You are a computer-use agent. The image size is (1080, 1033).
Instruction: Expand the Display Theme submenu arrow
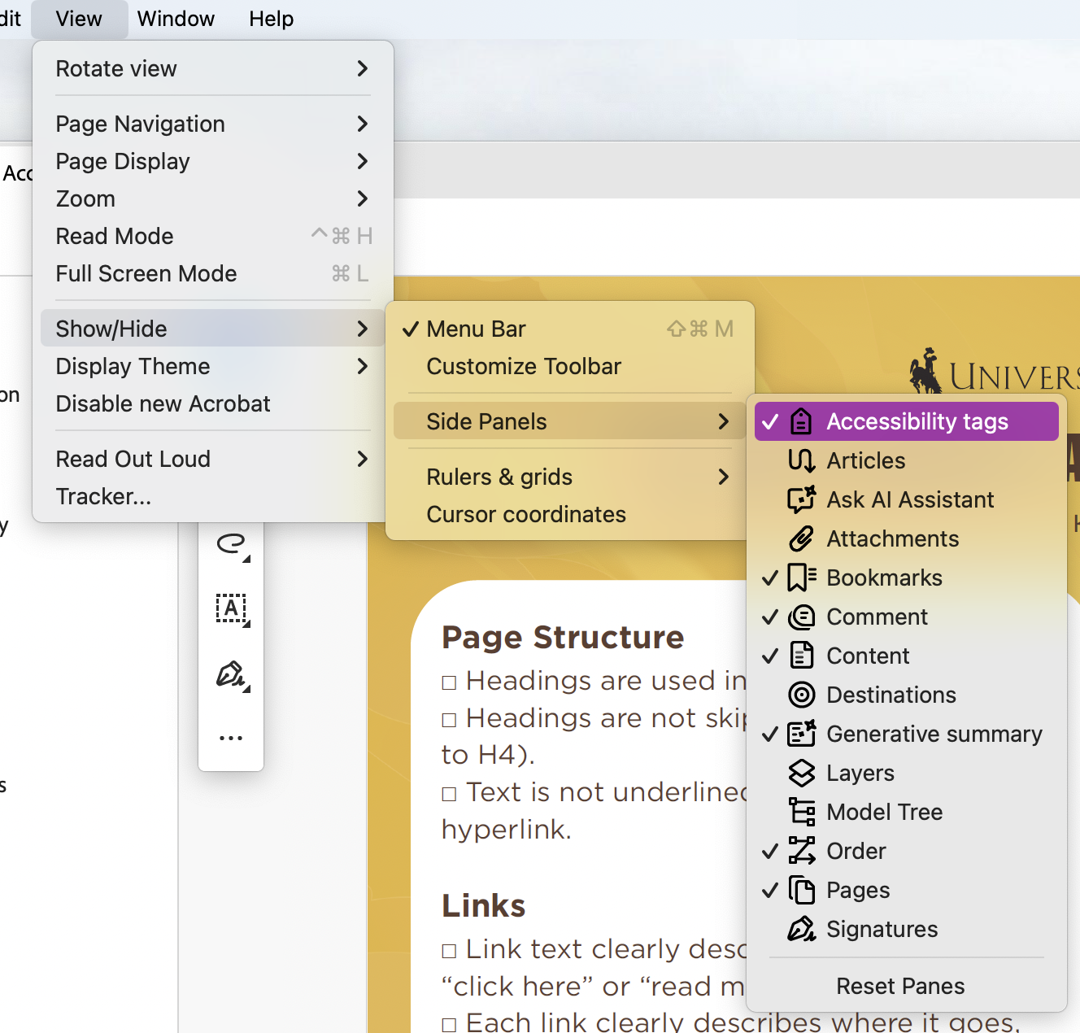[363, 366]
